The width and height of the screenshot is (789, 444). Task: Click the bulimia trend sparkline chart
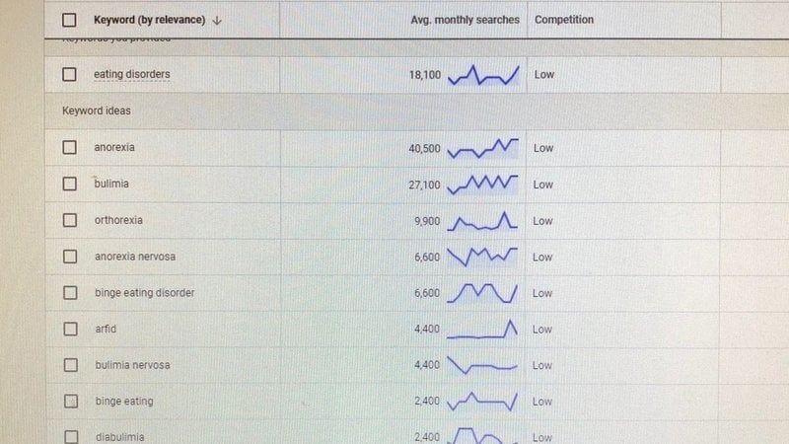click(x=482, y=185)
